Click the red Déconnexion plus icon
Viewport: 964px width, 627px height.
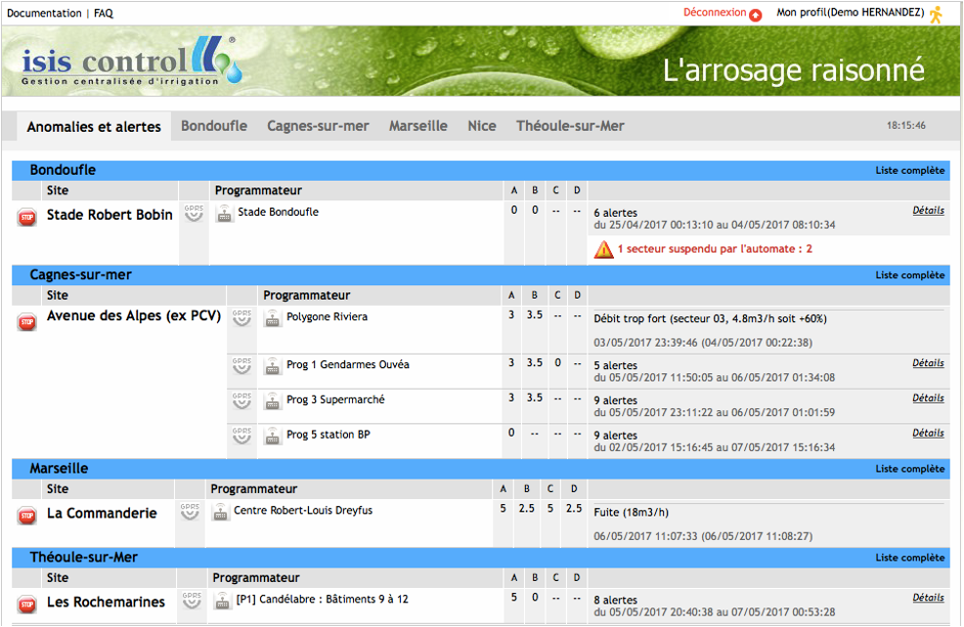pos(755,15)
